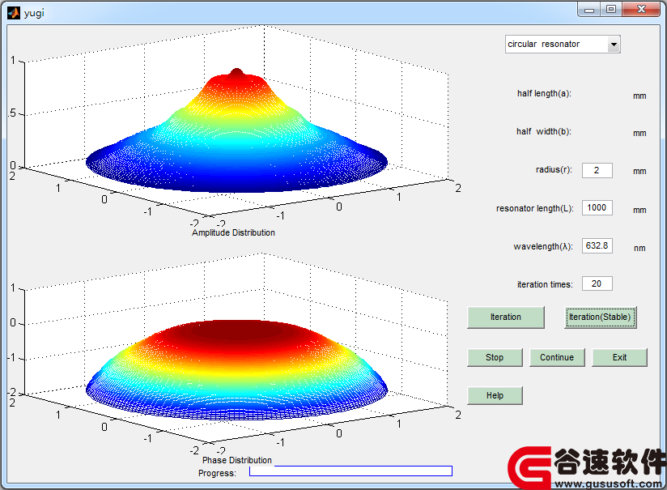
Task: Click the 'half width(b):' label
Action: pyautogui.click(x=544, y=131)
